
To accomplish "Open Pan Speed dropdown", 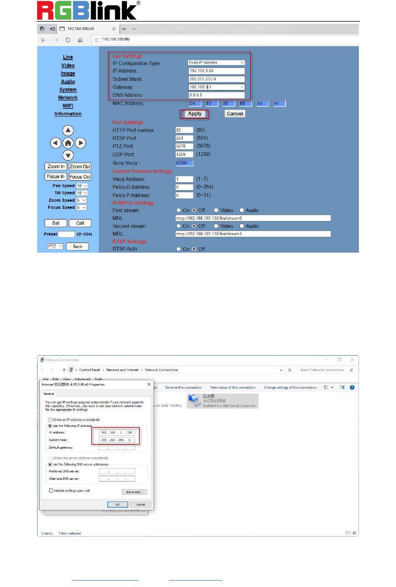I will click(x=82, y=186).
